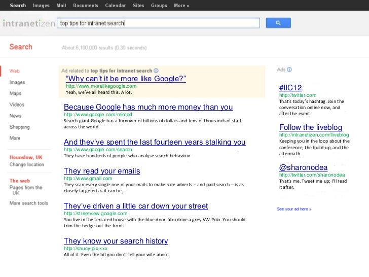Select the Images filter in sidebar

pos(17,82)
